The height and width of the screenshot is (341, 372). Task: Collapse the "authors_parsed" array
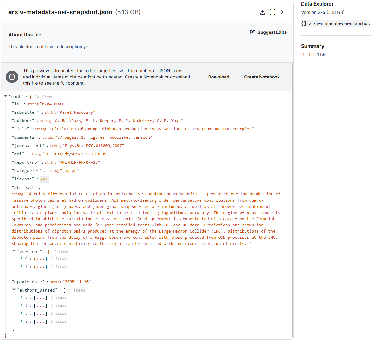[x=14, y=290]
